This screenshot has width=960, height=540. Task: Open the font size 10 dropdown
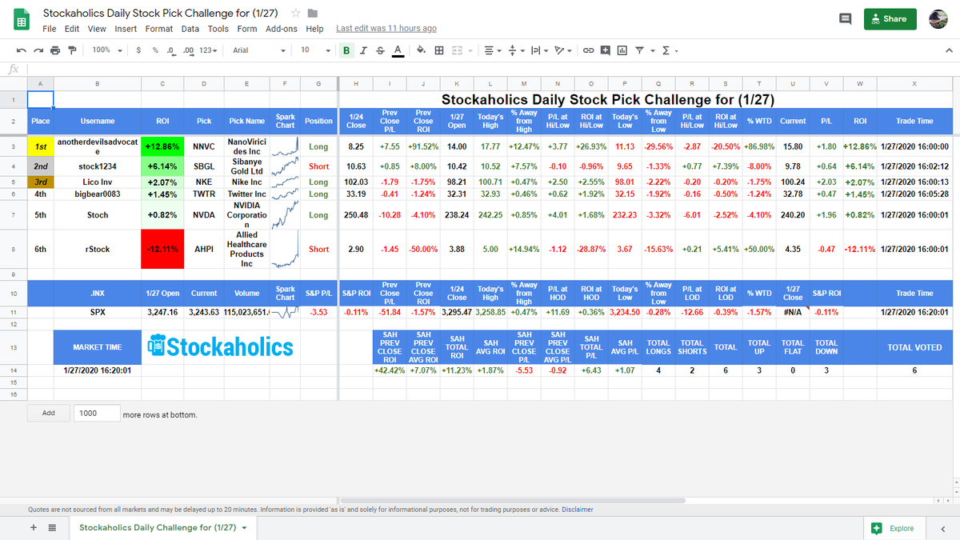(x=314, y=50)
